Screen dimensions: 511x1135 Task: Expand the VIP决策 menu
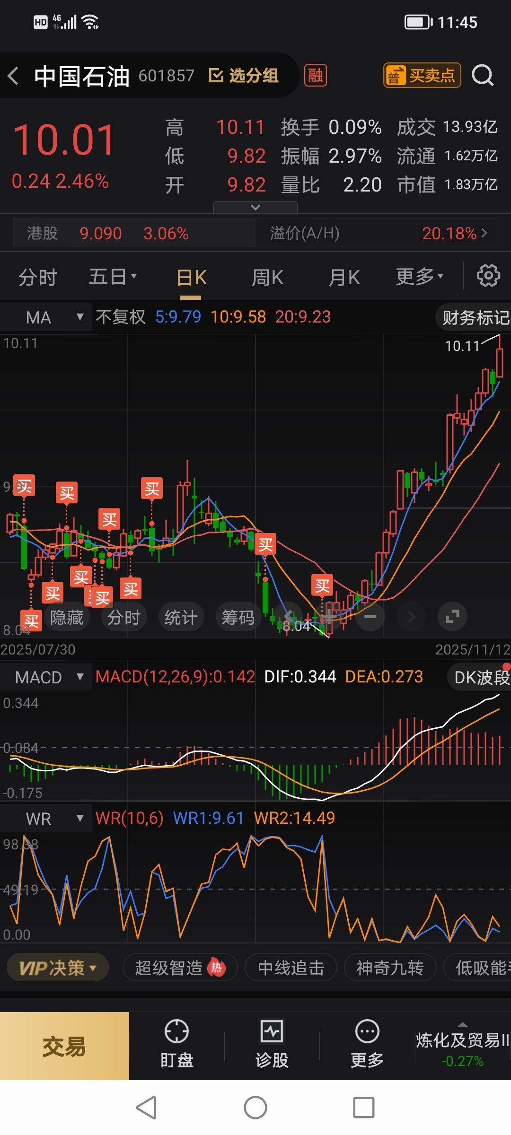click(58, 968)
